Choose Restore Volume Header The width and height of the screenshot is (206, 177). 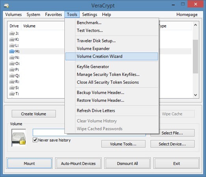[112, 100]
